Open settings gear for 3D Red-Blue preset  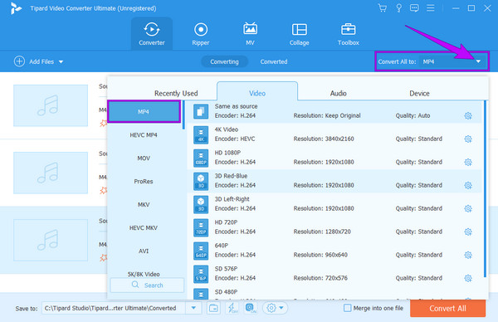point(468,185)
